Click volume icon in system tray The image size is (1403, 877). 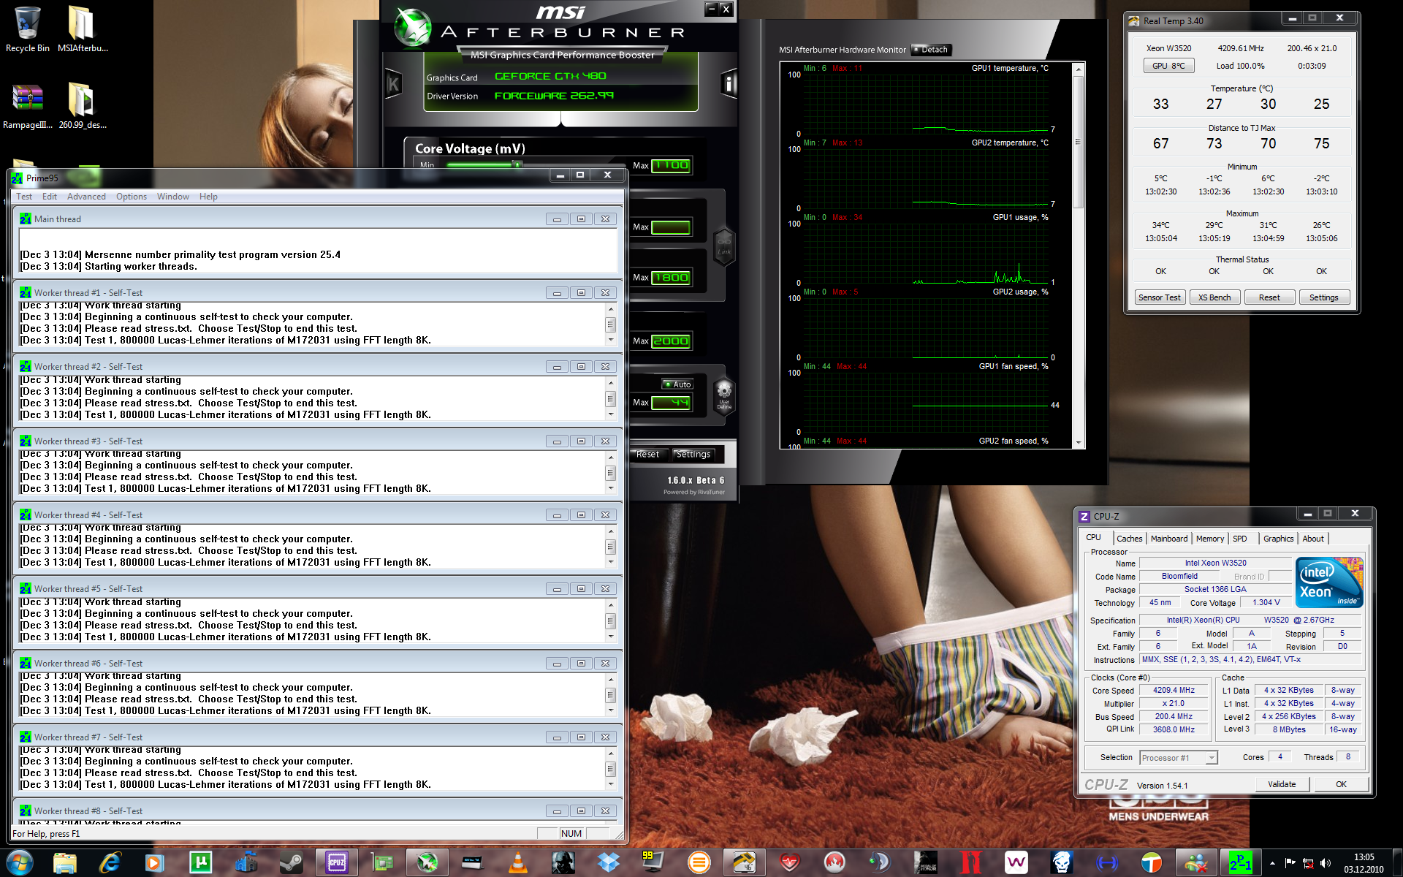point(1326,863)
